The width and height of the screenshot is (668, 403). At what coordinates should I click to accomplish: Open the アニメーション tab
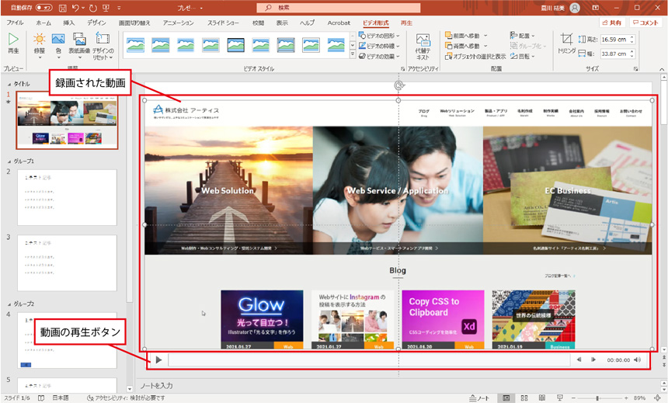click(x=178, y=23)
